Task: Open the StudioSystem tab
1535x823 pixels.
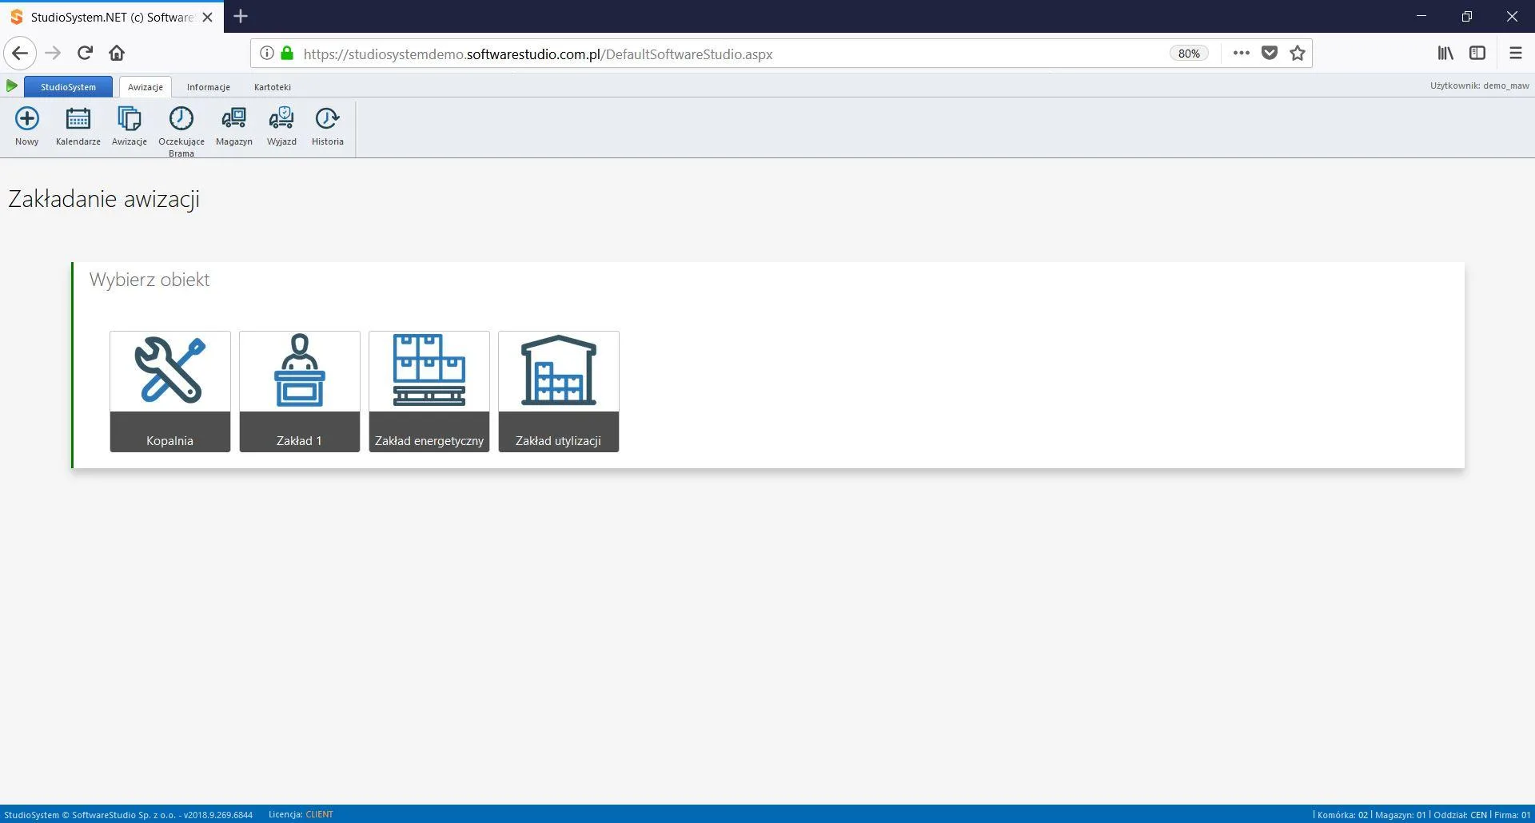Action: coord(68,87)
